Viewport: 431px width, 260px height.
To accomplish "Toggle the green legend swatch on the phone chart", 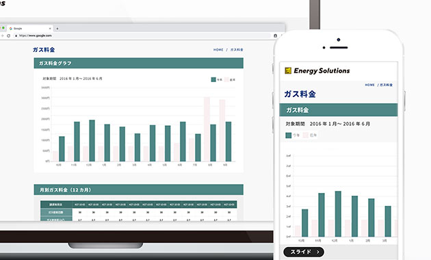I will click(288, 135).
